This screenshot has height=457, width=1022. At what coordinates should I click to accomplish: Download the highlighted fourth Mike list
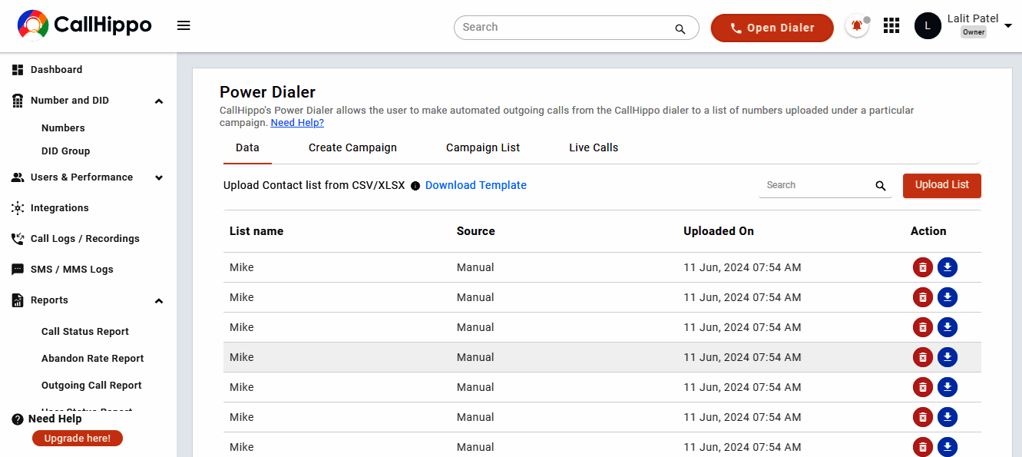click(948, 357)
